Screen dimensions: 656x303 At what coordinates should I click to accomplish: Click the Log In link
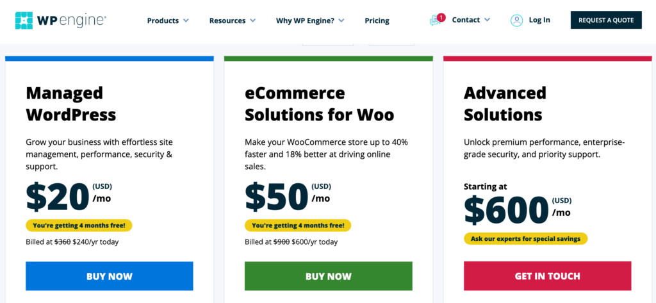click(x=539, y=20)
